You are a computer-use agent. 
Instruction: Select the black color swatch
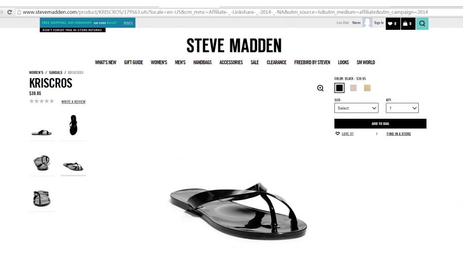pyautogui.click(x=340, y=88)
